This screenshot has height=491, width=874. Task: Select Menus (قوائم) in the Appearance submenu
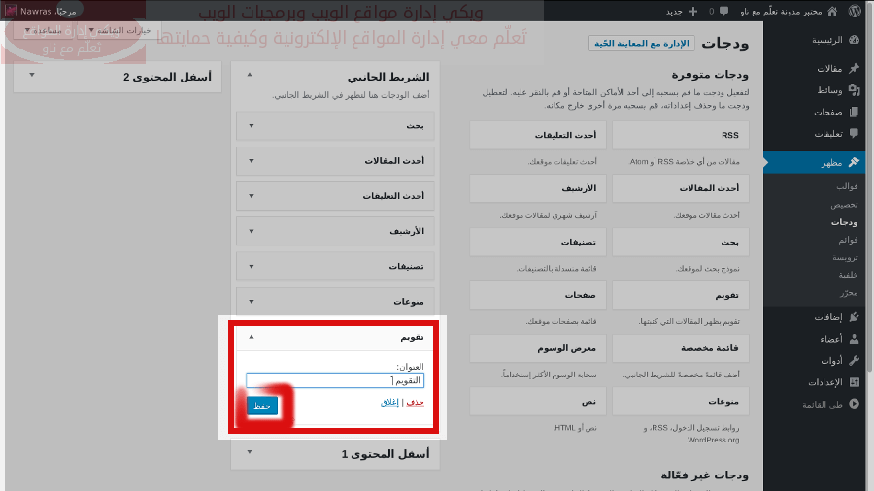848,240
